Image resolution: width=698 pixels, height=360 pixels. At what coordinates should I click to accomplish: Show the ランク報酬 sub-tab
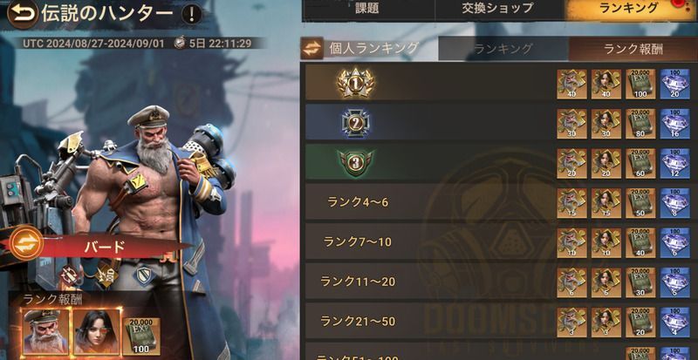coord(633,49)
